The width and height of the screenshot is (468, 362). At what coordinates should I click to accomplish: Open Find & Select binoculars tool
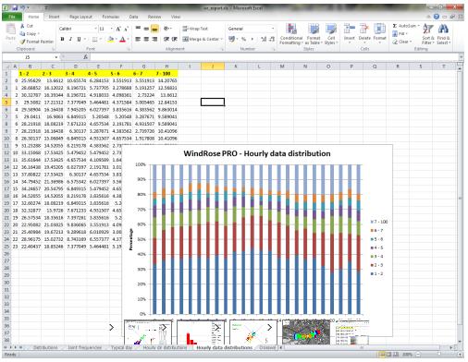pos(443,34)
